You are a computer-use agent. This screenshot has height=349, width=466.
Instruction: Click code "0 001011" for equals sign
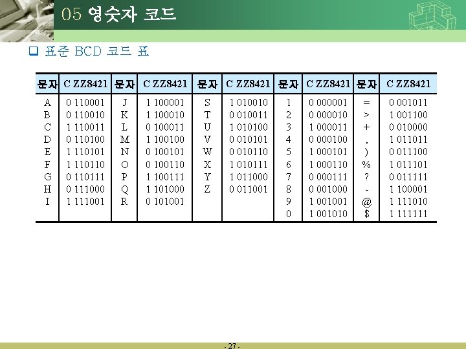coord(408,103)
